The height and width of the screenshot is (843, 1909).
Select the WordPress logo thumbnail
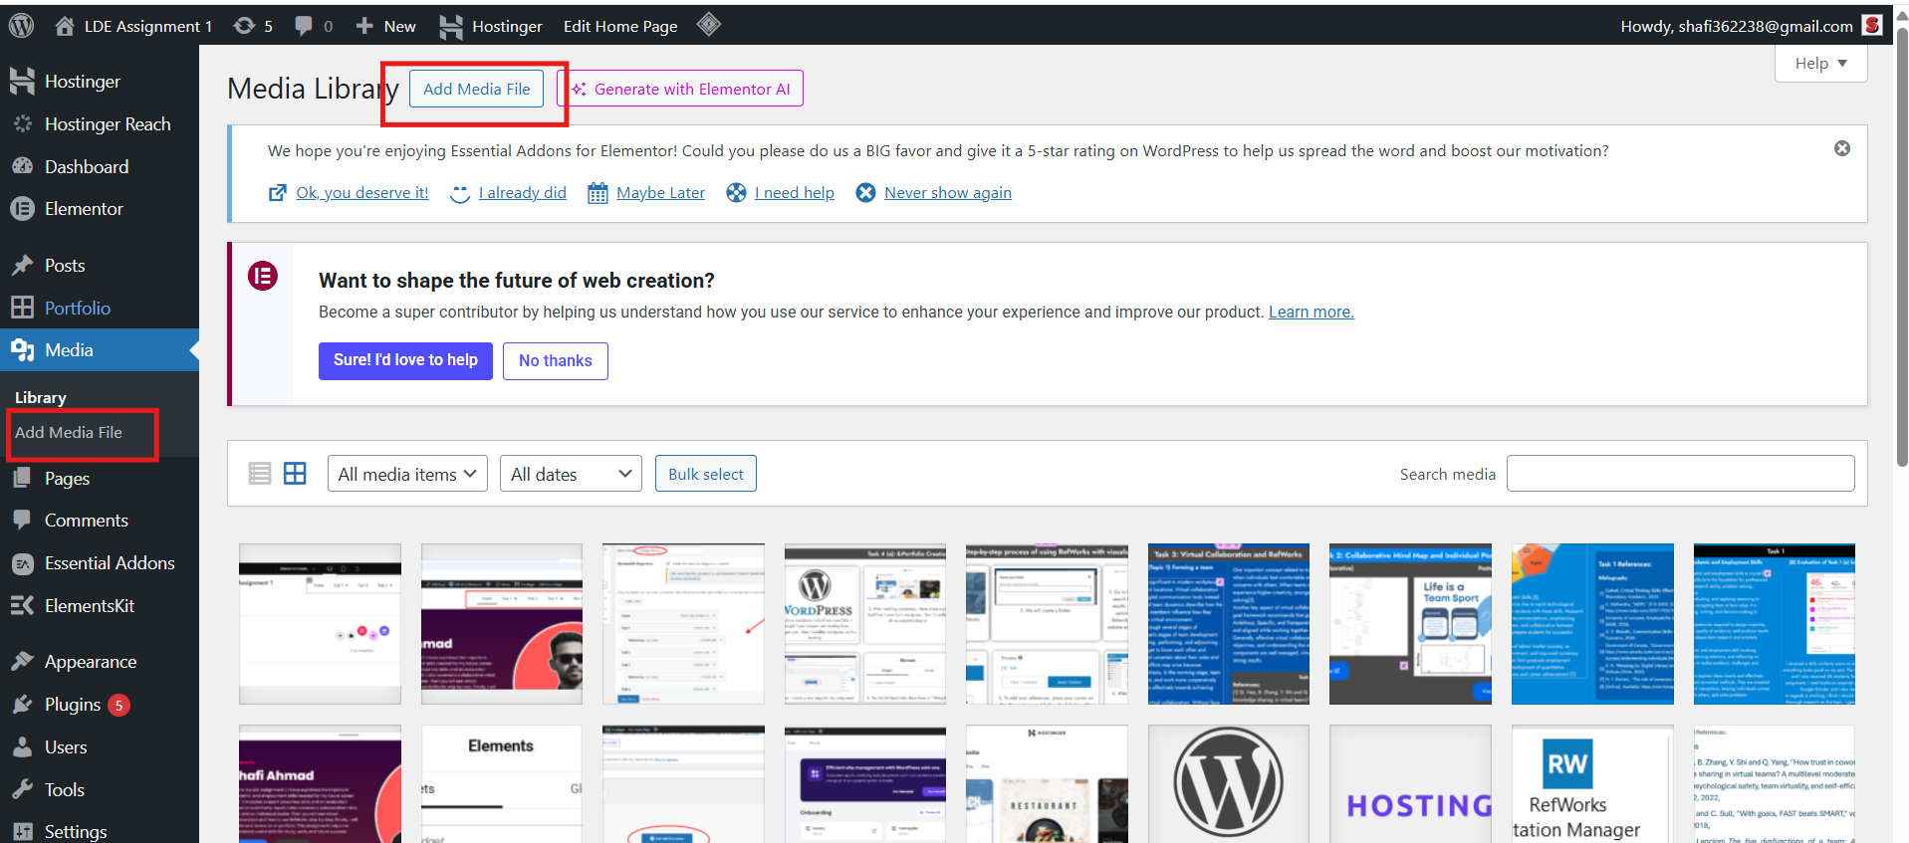[x=1228, y=784]
